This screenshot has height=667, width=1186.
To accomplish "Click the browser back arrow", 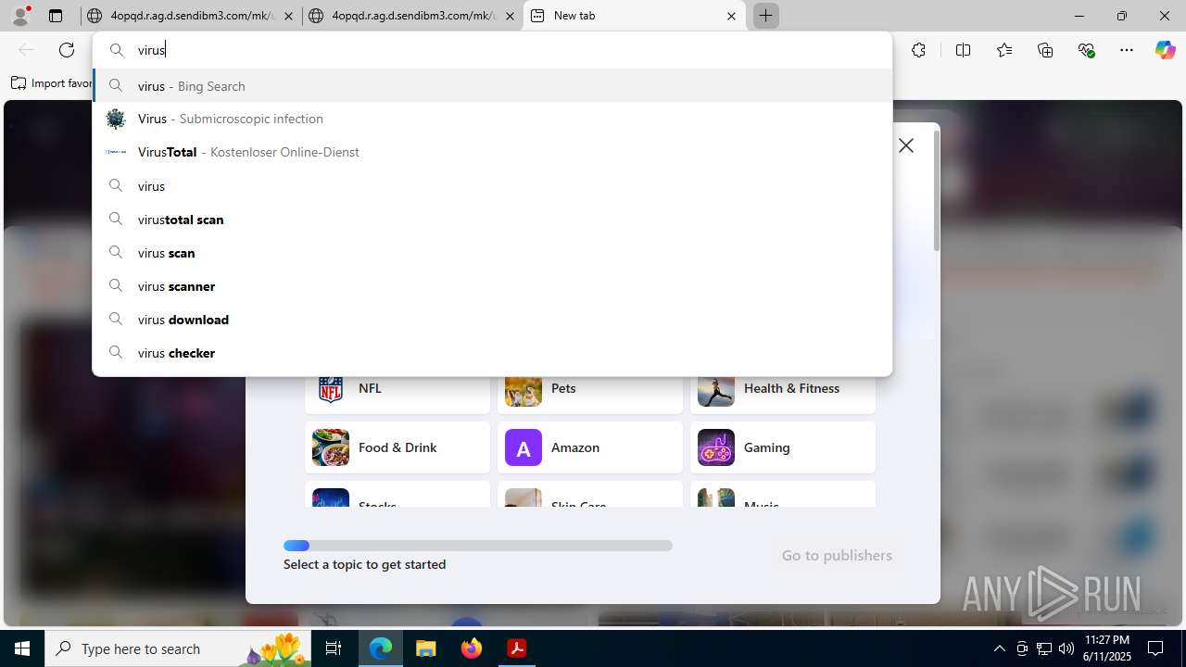I will pyautogui.click(x=26, y=50).
